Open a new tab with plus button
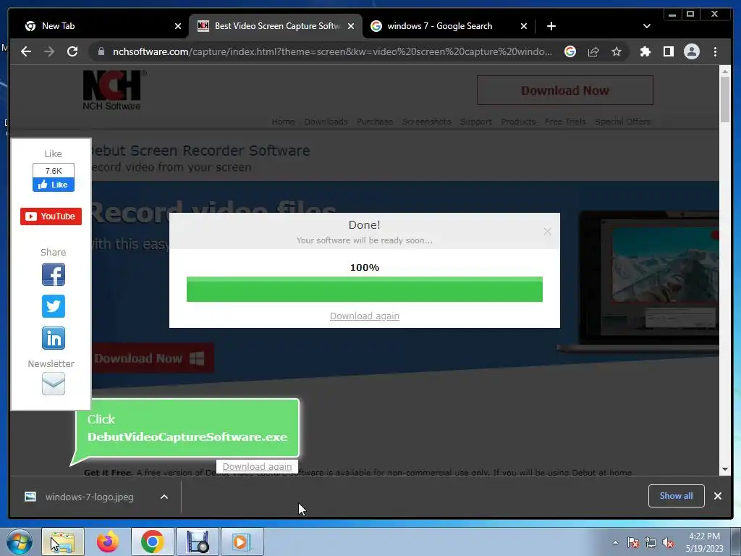Image resolution: width=741 pixels, height=556 pixels. (x=551, y=26)
